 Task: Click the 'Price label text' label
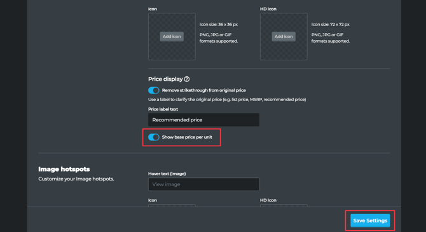[163, 109]
